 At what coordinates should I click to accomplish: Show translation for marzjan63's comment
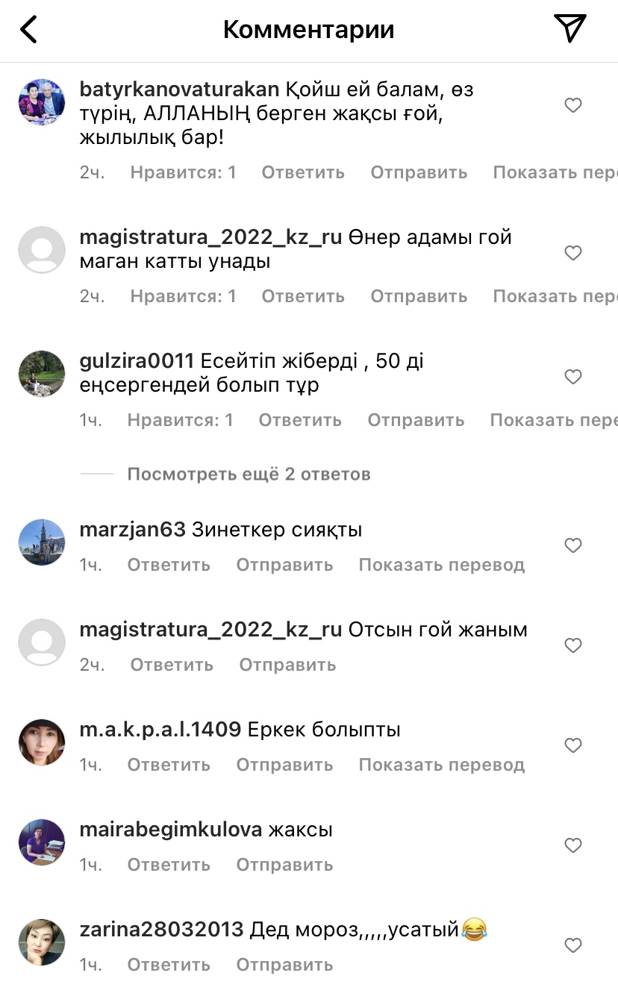click(x=442, y=566)
